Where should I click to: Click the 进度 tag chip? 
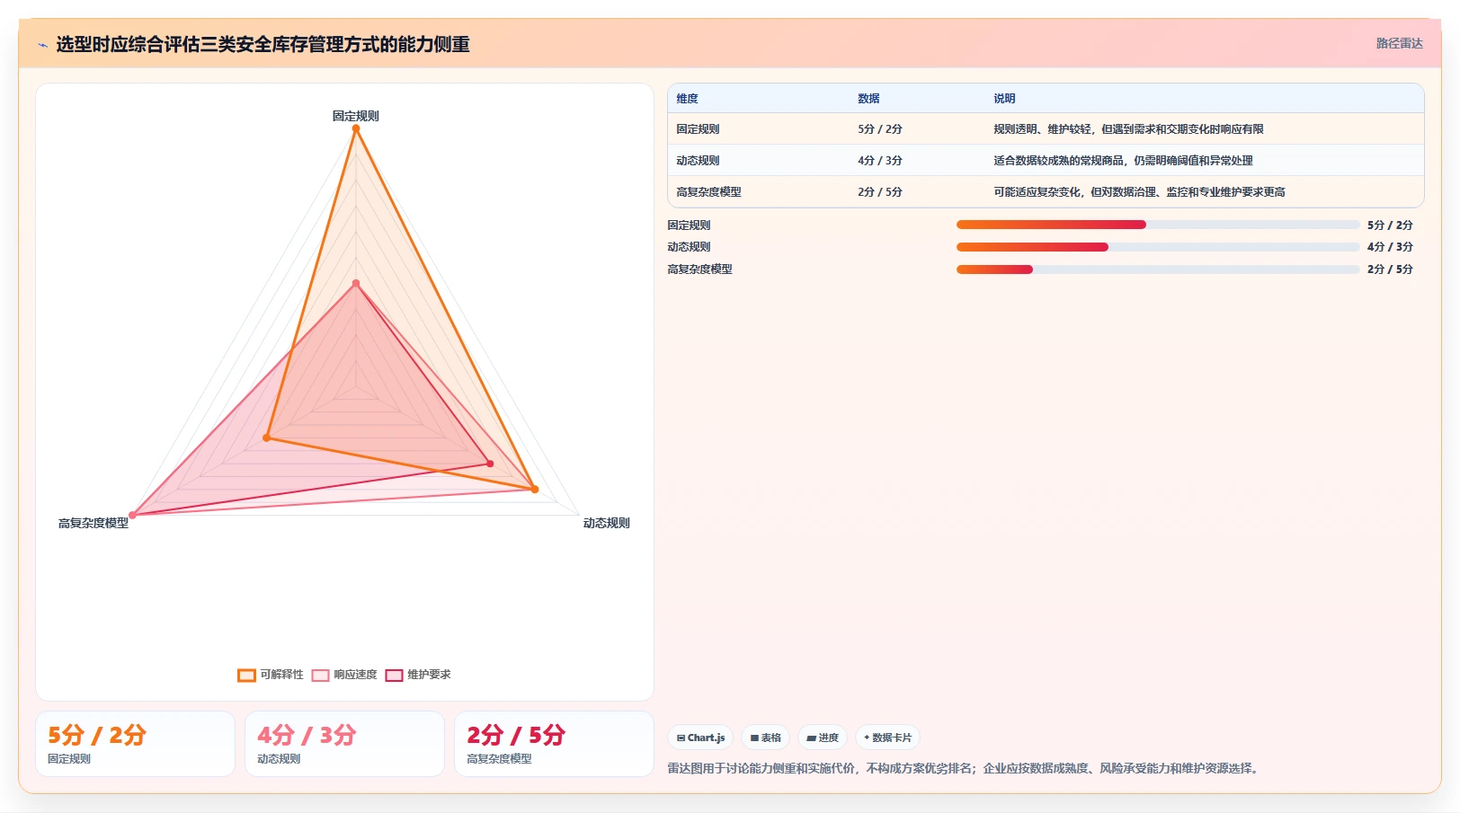pyautogui.click(x=823, y=738)
